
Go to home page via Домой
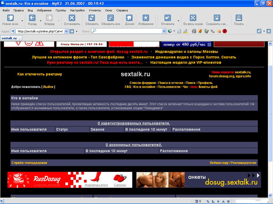130,18
